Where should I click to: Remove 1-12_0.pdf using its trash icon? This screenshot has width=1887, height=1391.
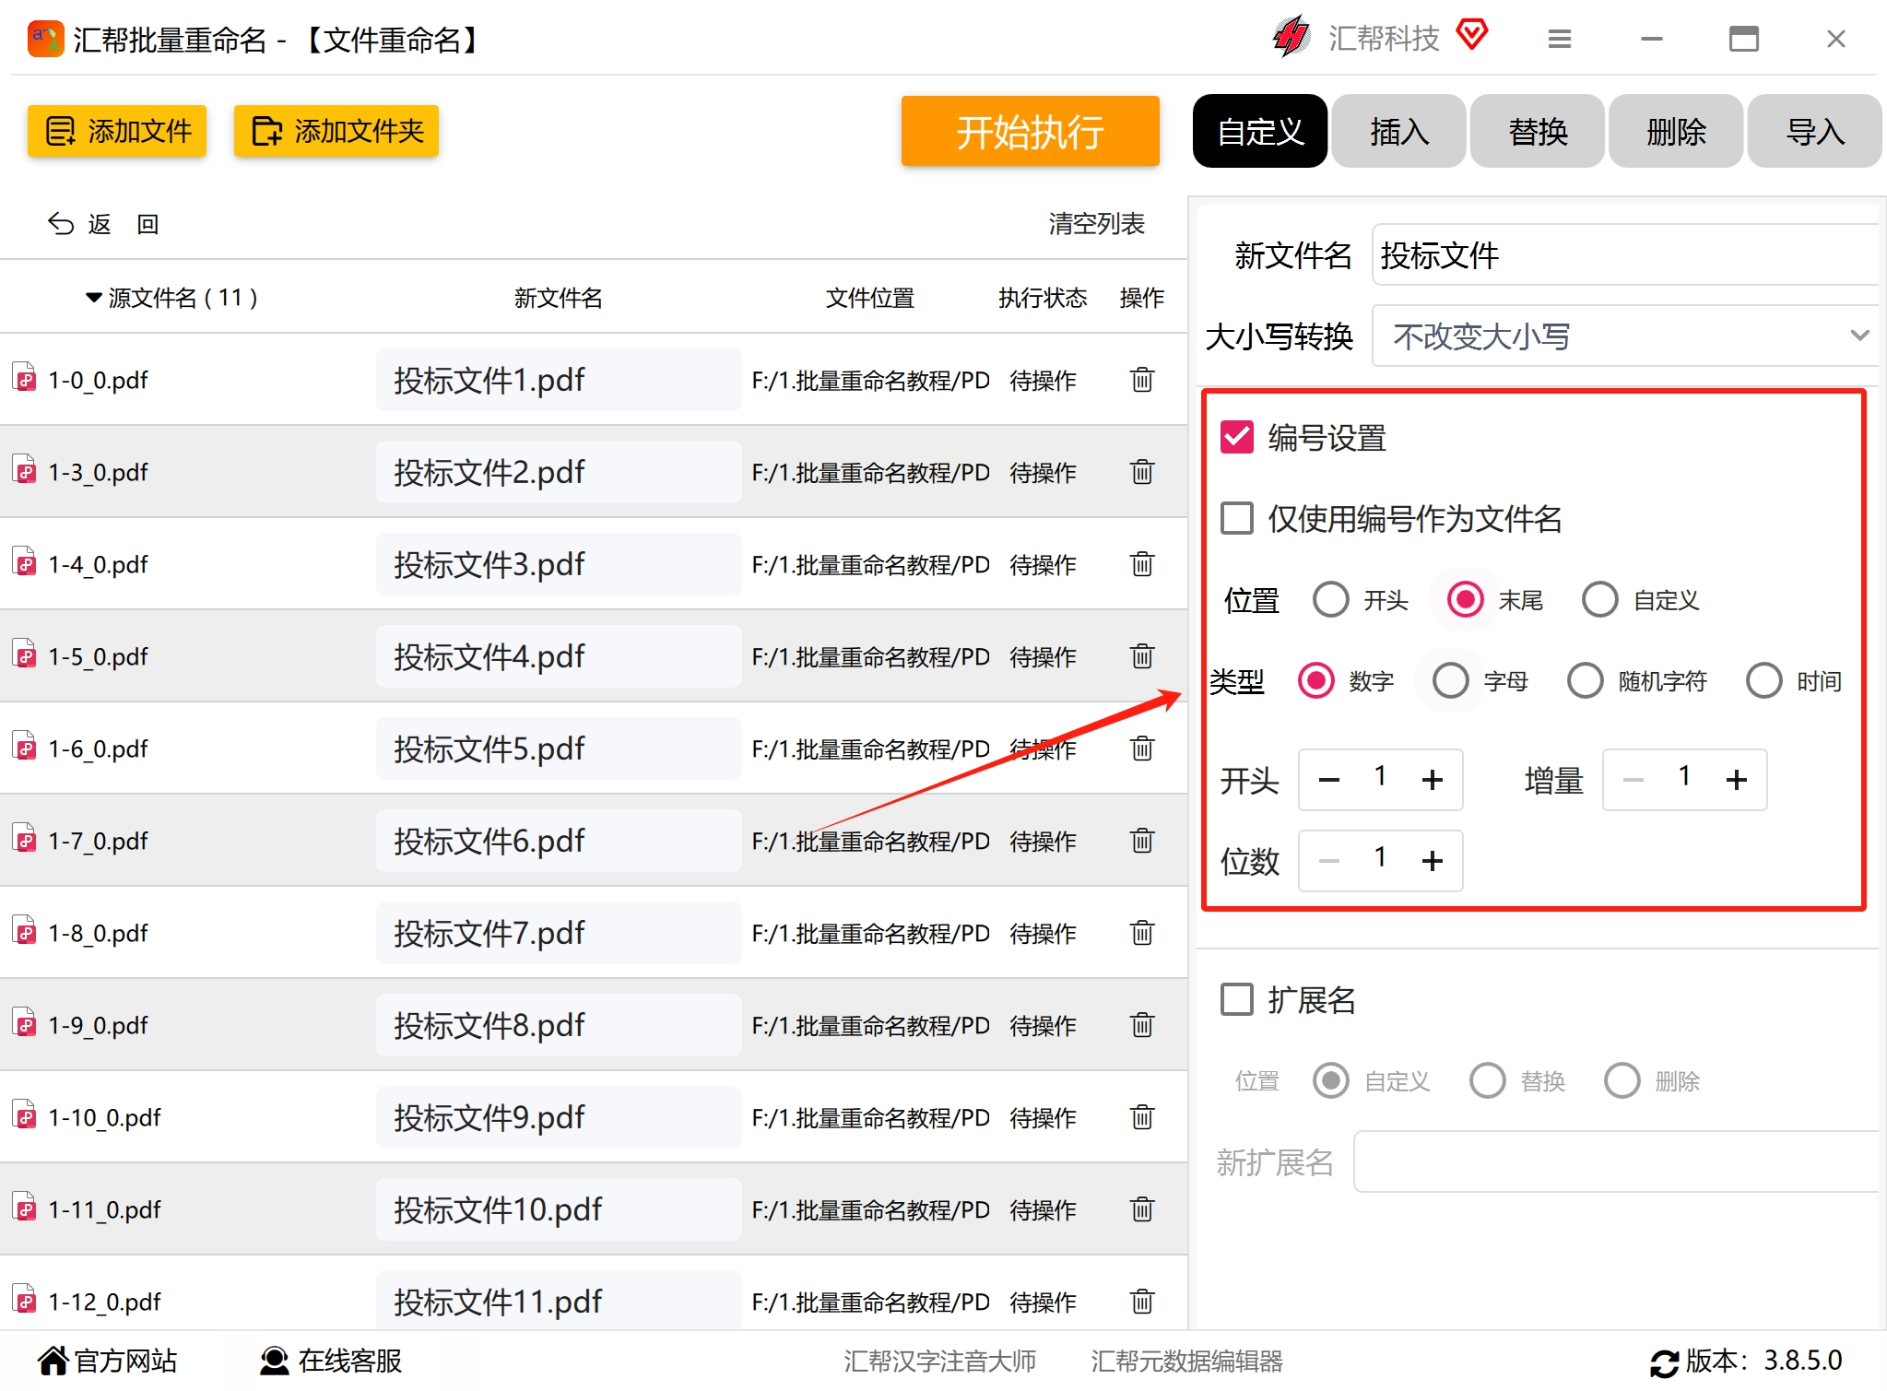click(1141, 1302)
